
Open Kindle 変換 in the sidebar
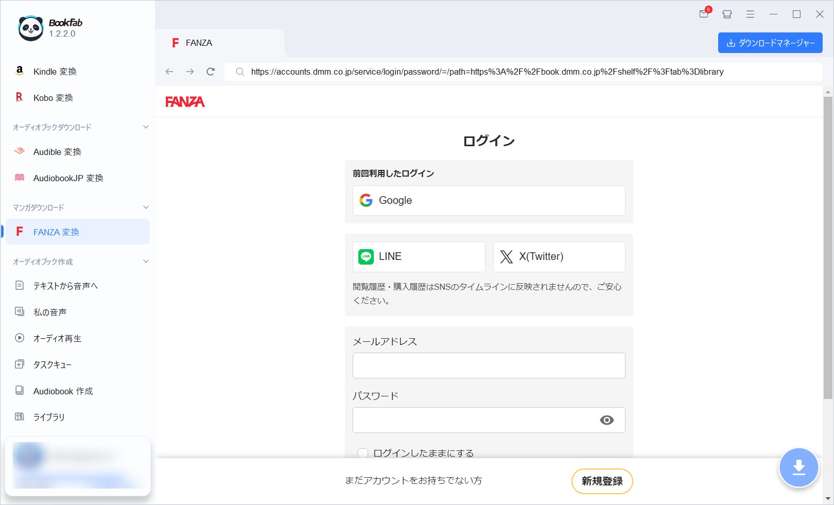tap(55, 72)
